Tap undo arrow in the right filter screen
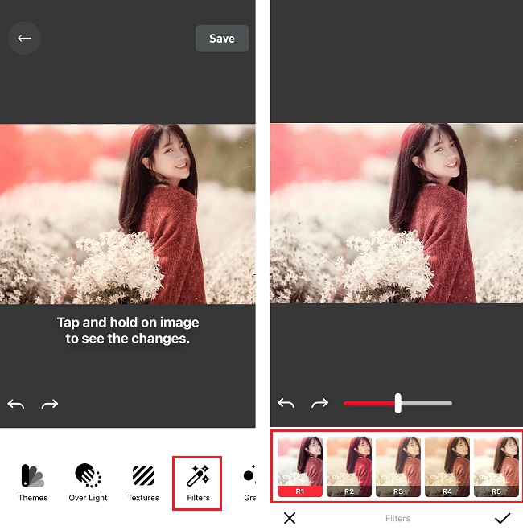The width and height of the screenshot is (523, 530). 286,403
